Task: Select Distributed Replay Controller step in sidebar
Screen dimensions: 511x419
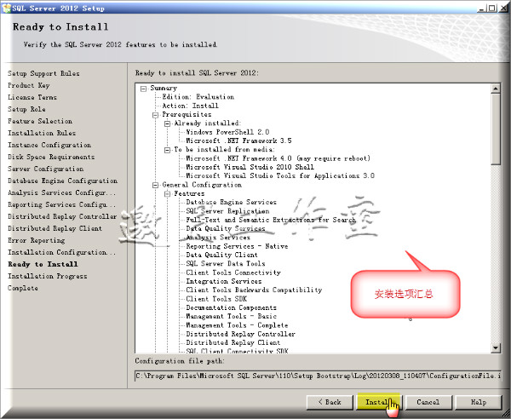Action: [x=62, y=216]
